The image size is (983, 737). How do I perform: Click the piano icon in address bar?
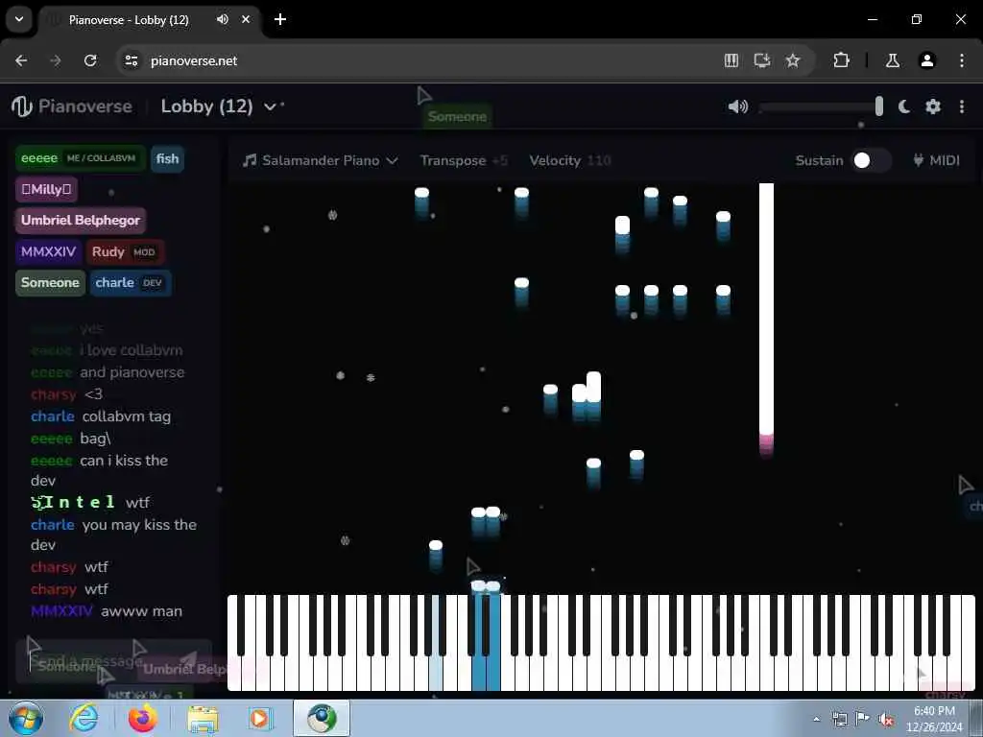(731, 60)
